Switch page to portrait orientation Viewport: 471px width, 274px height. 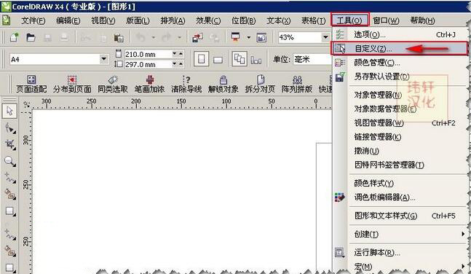pos(201,58)
